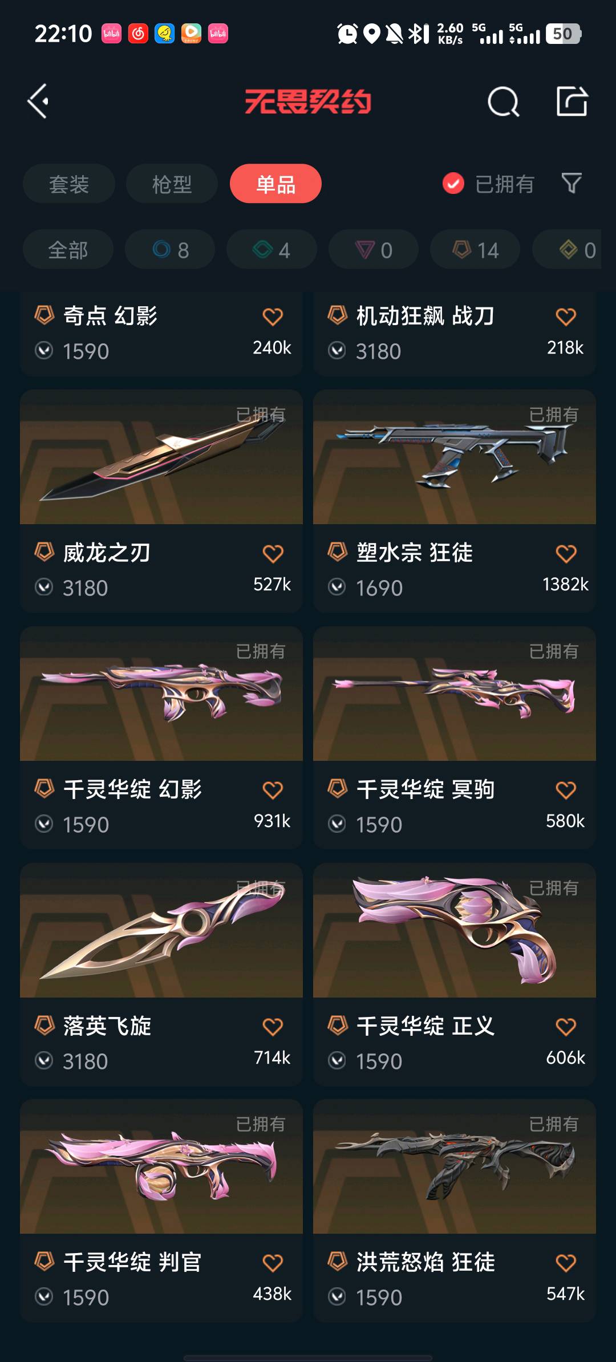This screenshot has height=1362, width=616.
Task: Toggle the 已拥有 owned checkbox
Action: point(453,184)
